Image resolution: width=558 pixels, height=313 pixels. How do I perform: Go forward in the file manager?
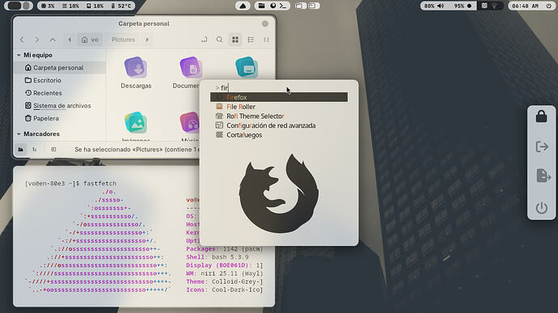click(x=36, y=40)
